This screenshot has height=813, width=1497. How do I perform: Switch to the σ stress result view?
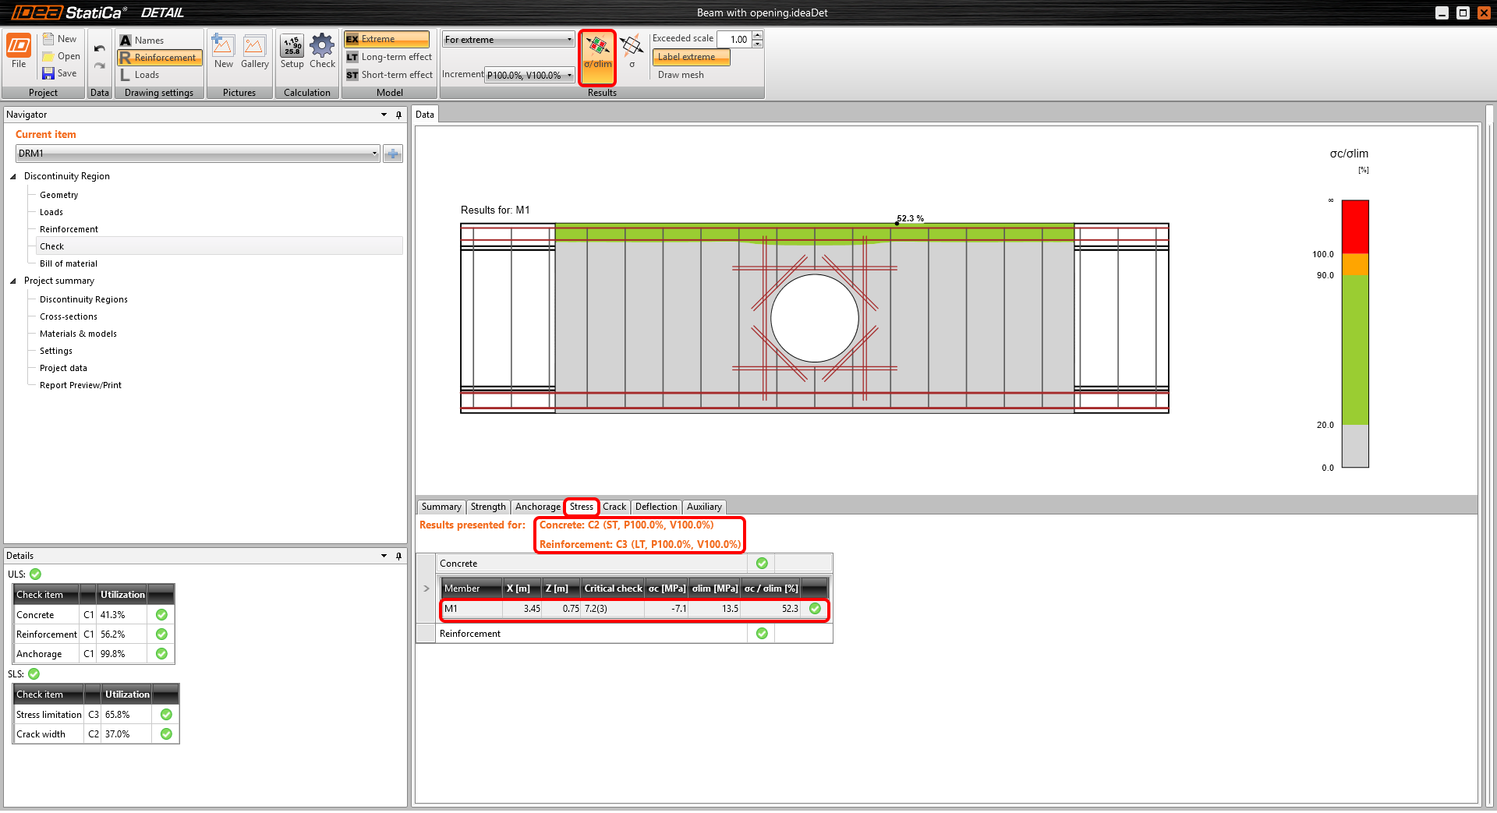(x=632, y=57)
